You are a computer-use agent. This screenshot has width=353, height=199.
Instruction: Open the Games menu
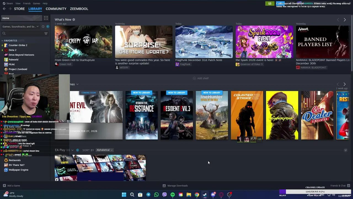click(x=36, y=3)
